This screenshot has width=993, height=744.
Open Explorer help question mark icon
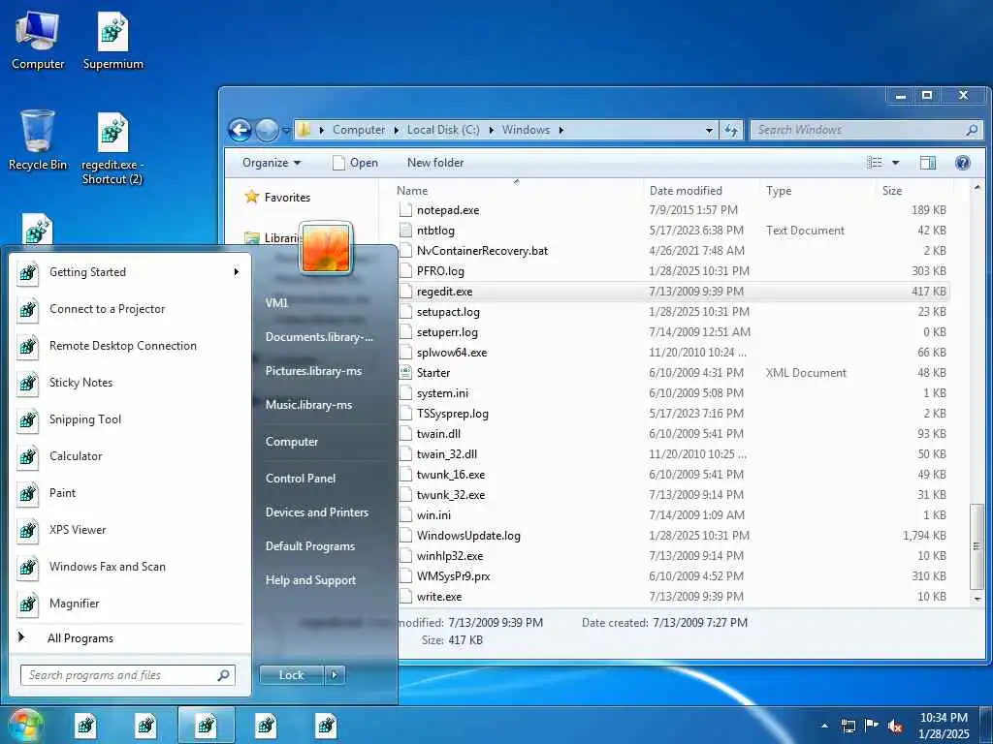[x=963, y=163]
